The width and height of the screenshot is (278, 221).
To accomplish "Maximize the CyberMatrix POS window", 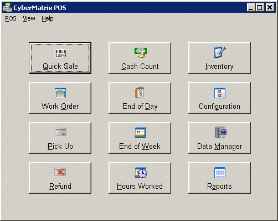I will tap(260, 8).
